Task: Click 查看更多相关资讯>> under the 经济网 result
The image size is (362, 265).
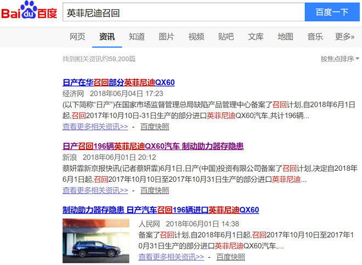Action: tap(95, 126)
